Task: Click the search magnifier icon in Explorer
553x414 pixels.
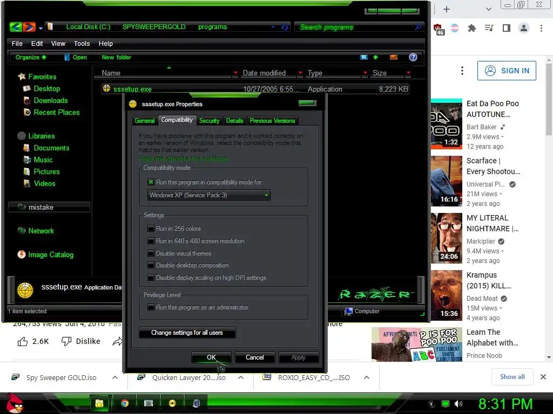Action: (x=418, y=27)
